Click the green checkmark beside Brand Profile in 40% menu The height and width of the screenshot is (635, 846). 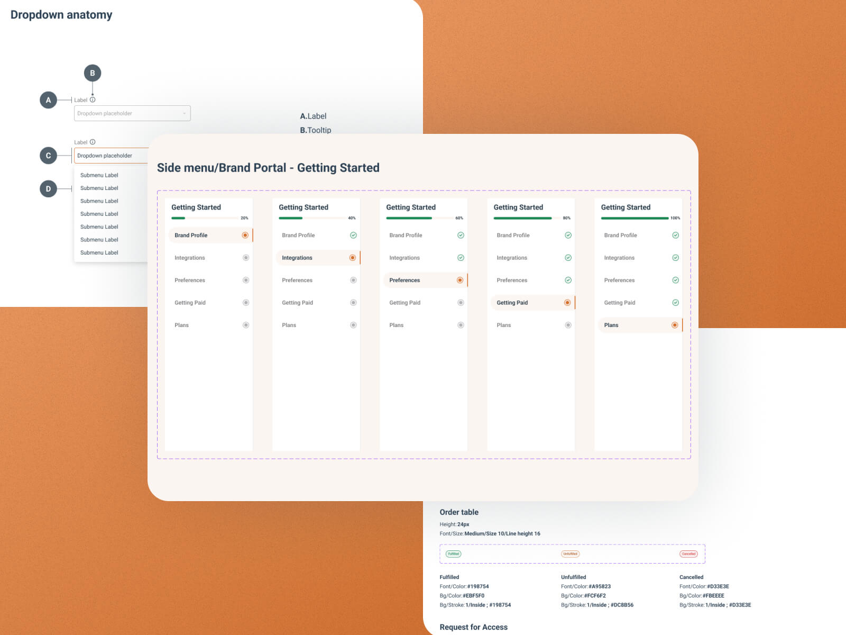click(353, 235)
